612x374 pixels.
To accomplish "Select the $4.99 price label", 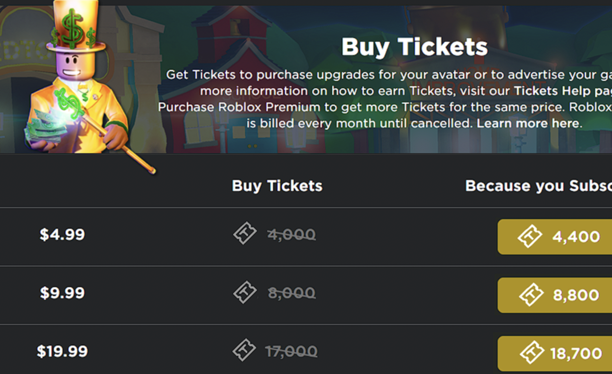I will (x=62, y=234).
